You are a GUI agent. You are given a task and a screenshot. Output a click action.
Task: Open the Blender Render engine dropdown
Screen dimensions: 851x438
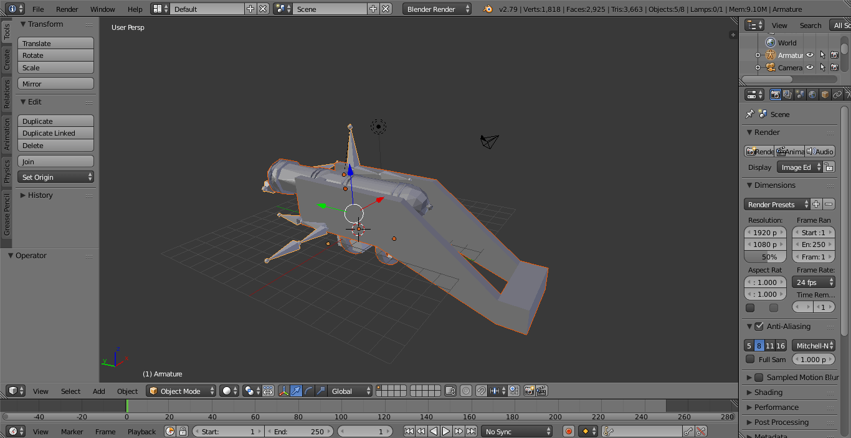point(436,9)
